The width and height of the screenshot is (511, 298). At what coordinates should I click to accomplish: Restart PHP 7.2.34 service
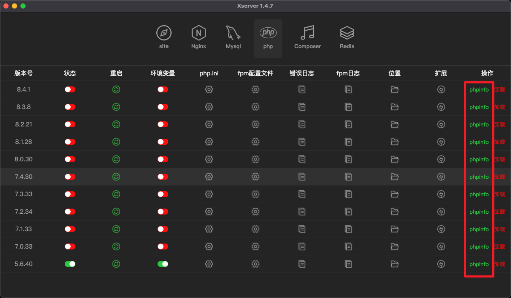116,212
